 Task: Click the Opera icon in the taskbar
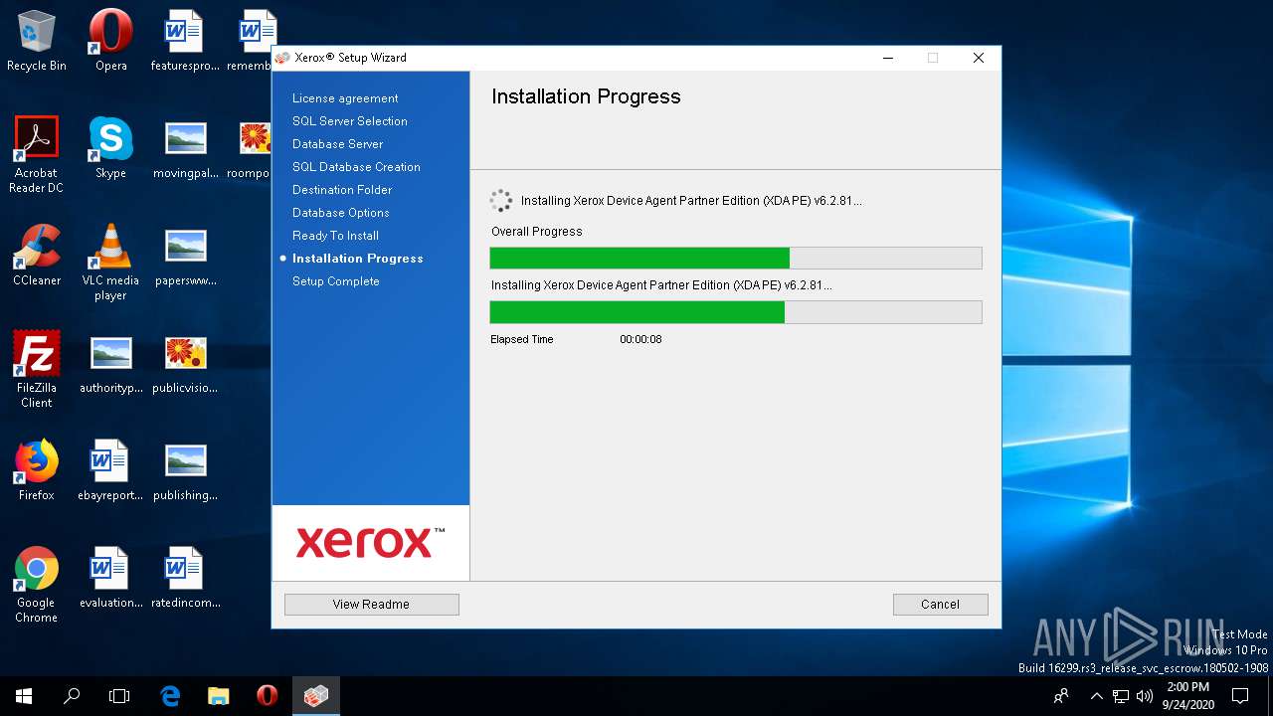click(267, 696)
